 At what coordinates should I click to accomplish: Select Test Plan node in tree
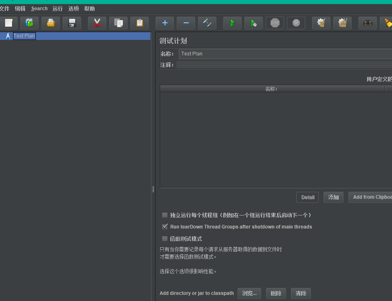coord(24,36)
